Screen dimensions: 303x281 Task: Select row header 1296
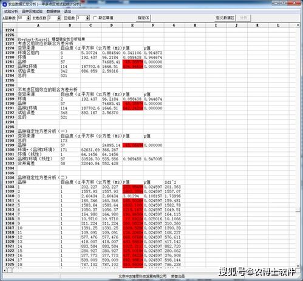pos(10,131)
